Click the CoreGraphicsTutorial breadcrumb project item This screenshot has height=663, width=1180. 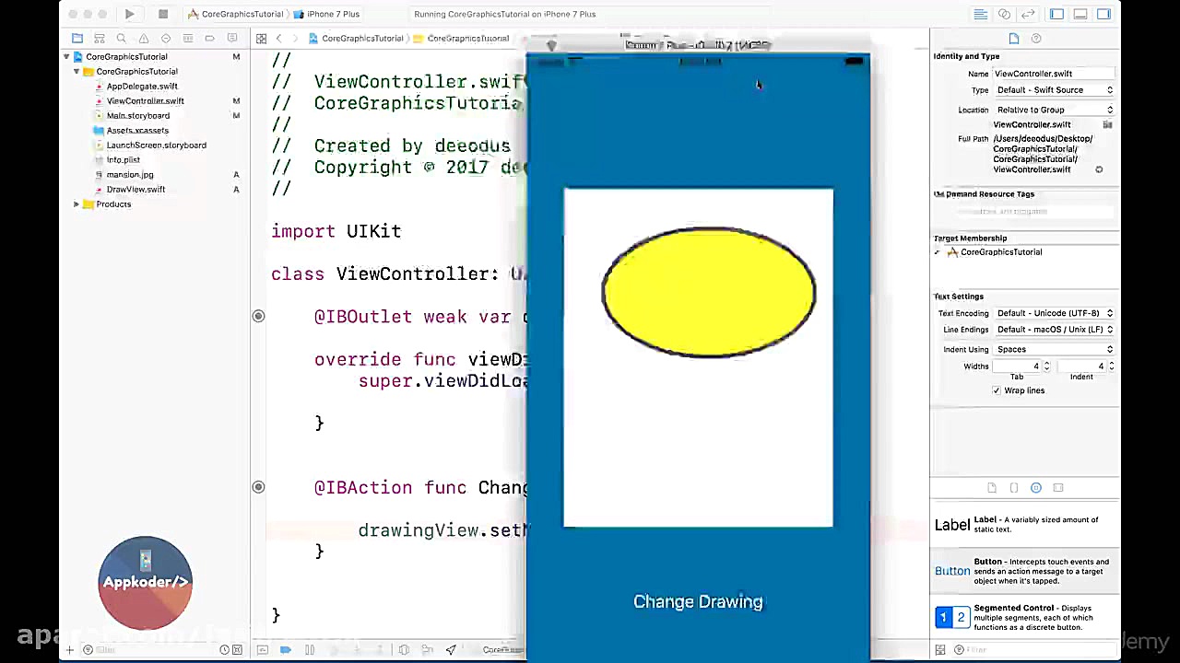(x=357, y=39)
